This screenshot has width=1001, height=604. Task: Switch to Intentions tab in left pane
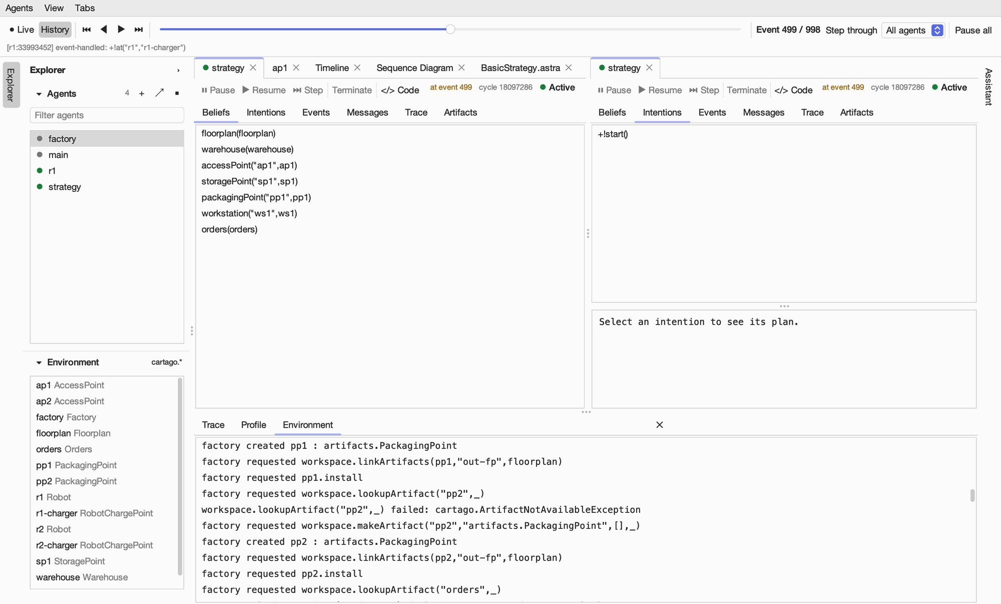pos(266,112)
